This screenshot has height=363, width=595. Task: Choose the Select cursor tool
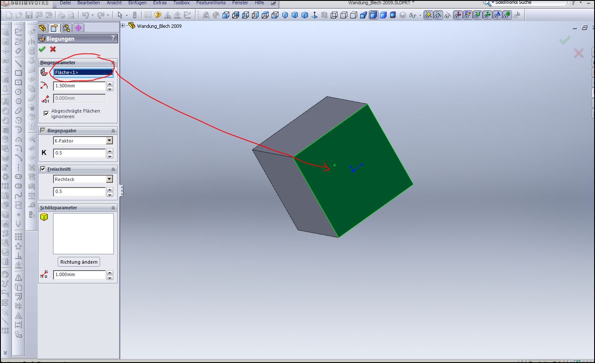coord(121,15)
